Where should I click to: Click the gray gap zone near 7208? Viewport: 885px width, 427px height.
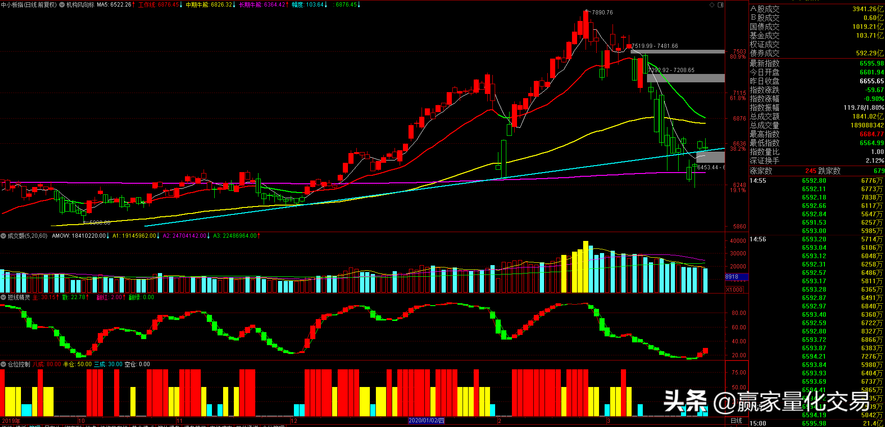[686, 78]
